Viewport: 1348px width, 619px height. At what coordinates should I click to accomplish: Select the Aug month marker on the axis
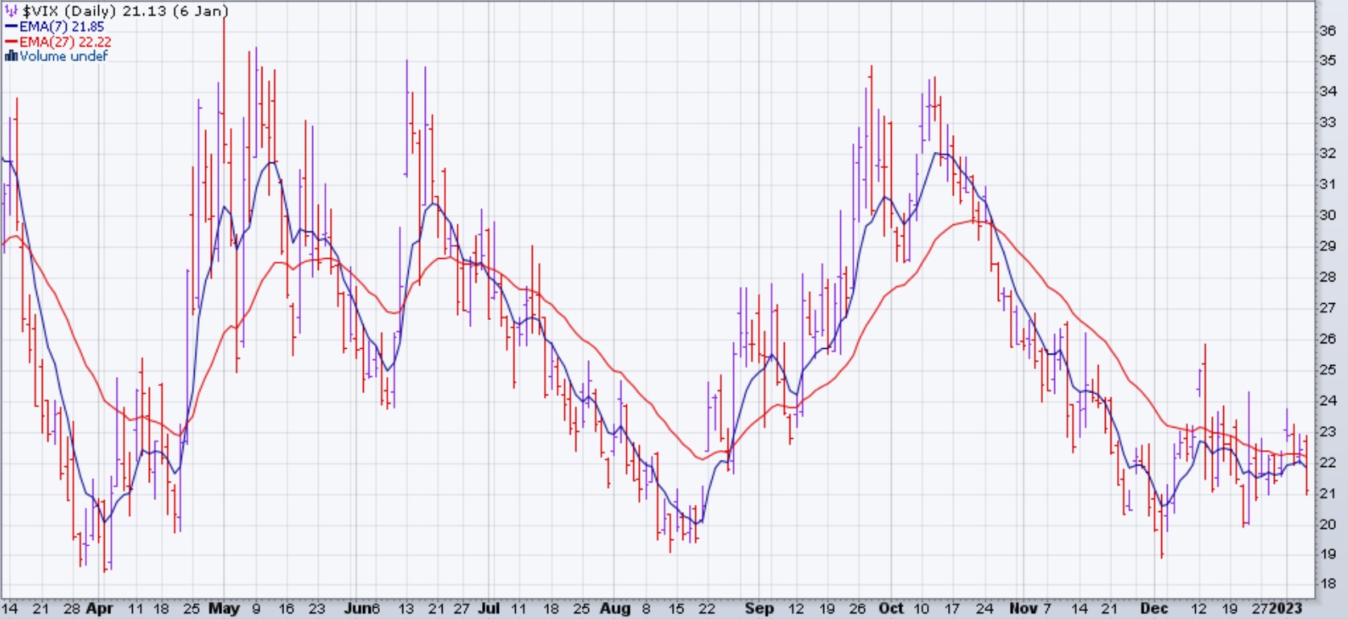(615, 609)
